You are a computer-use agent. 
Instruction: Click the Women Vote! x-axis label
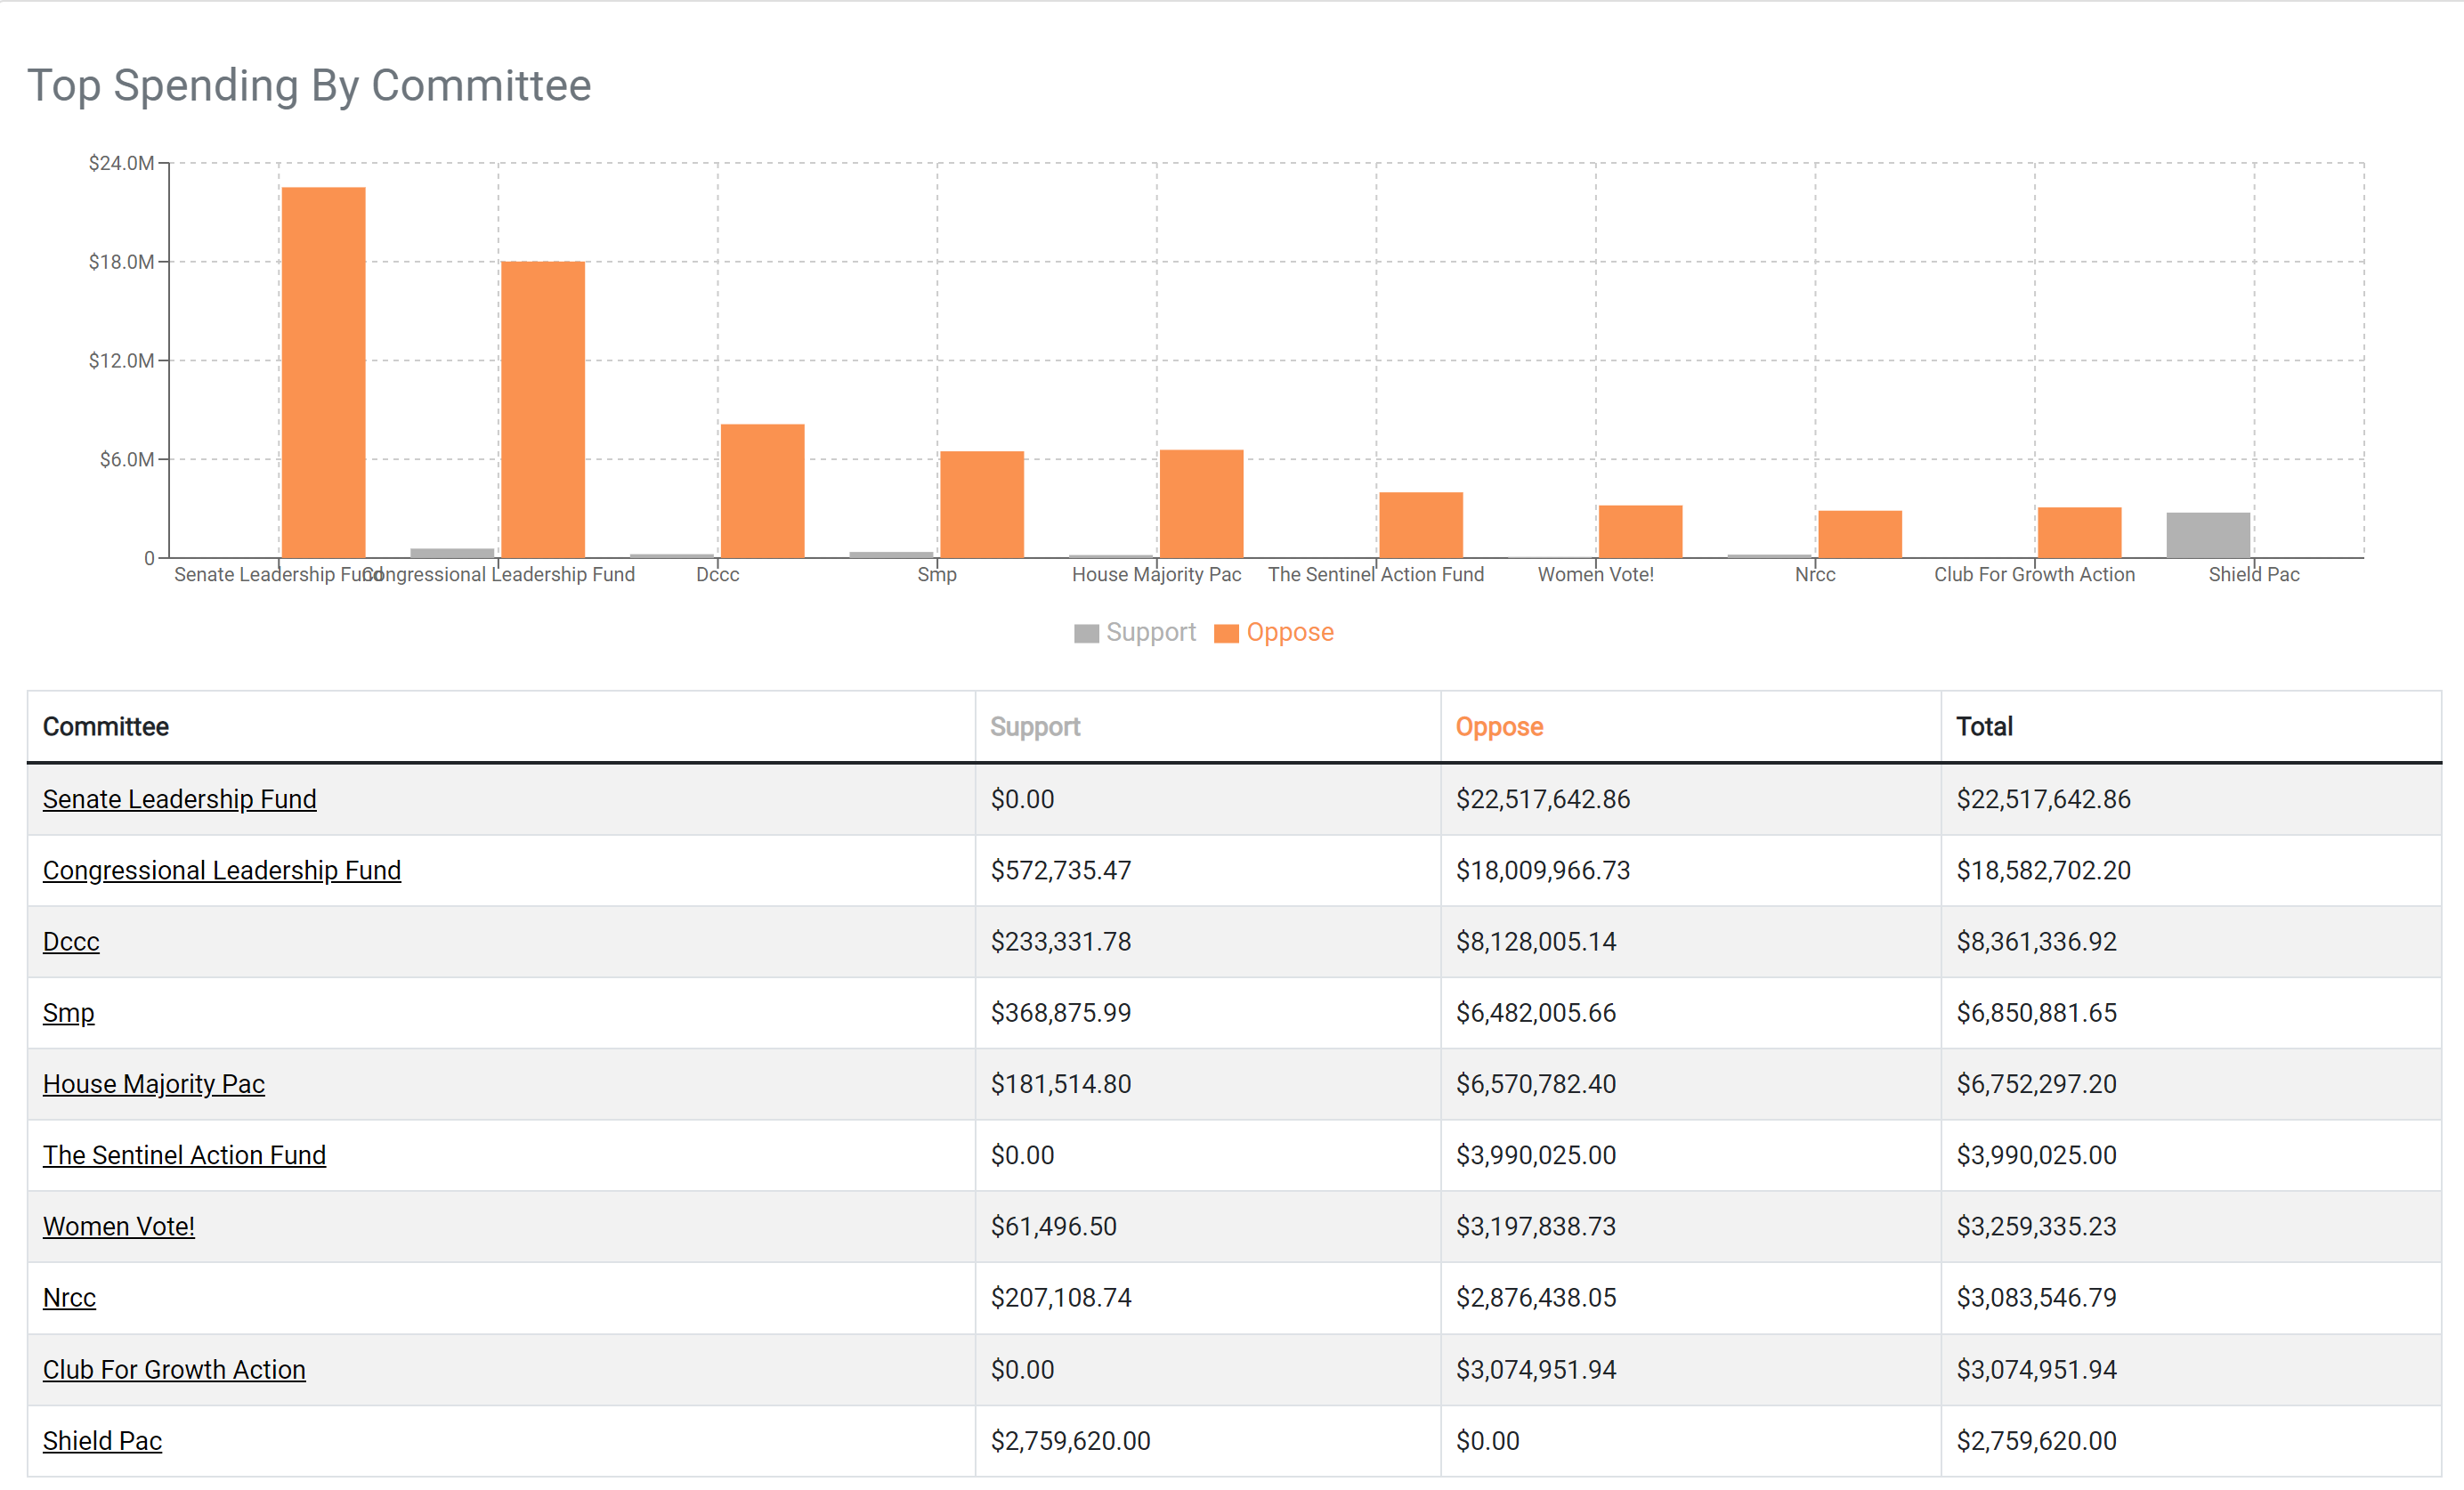point(1596,574)
